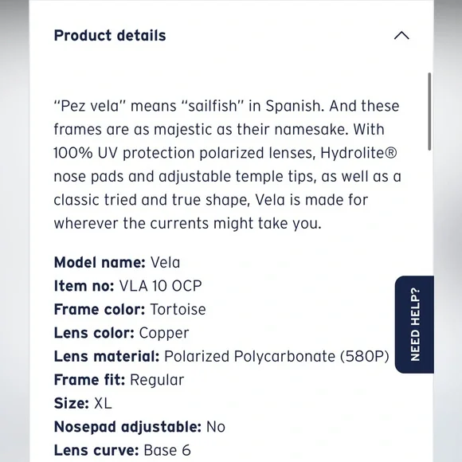Click the text 100% UV protection

click(124, 153)
